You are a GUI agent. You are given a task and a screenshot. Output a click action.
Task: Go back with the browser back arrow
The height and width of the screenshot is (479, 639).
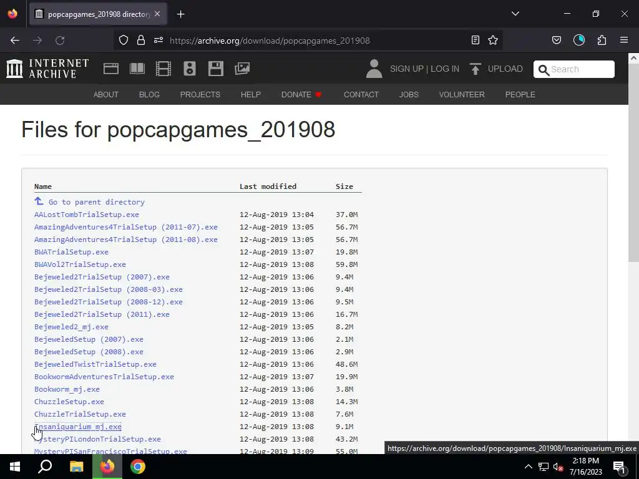pos(15,41)
